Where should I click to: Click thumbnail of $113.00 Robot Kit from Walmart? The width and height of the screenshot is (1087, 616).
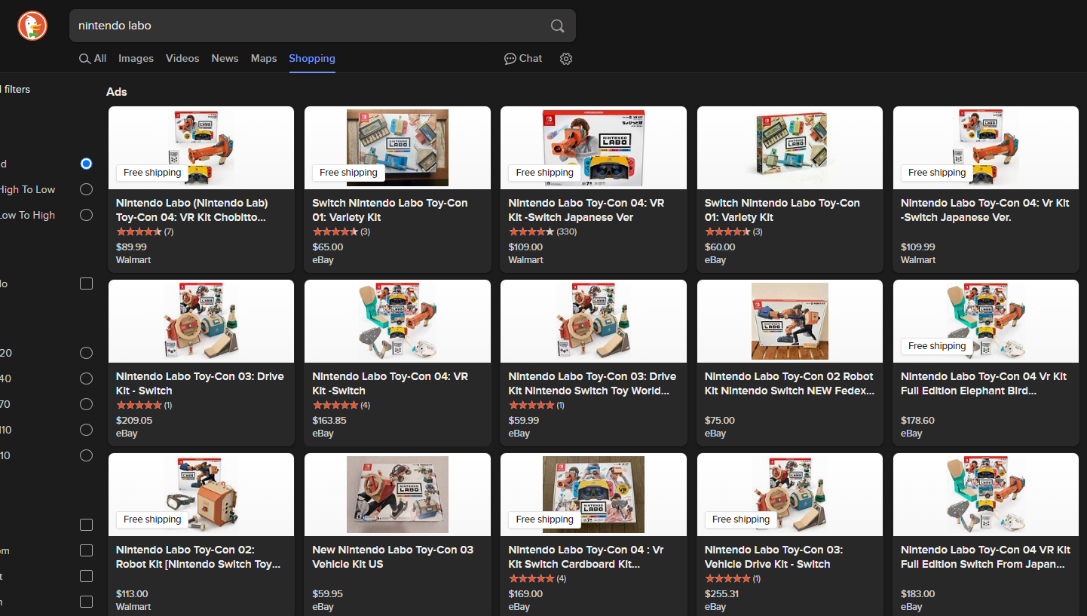click(201, 495)
